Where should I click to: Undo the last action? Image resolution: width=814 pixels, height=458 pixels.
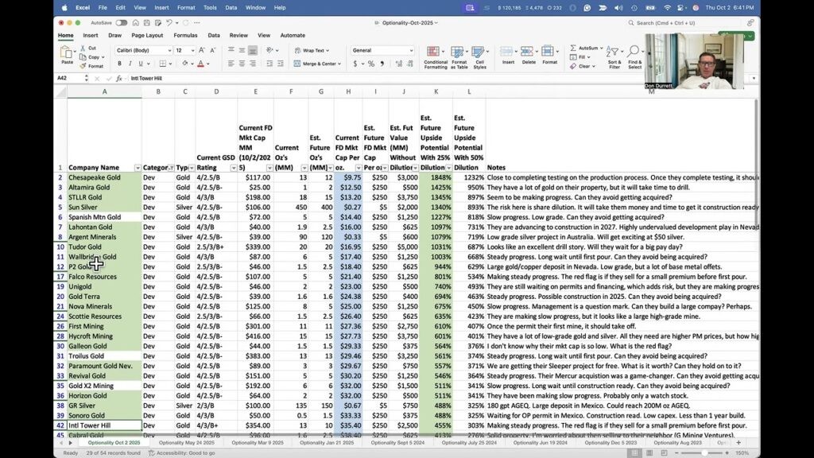pyautogui.click(x=169, y=23)
